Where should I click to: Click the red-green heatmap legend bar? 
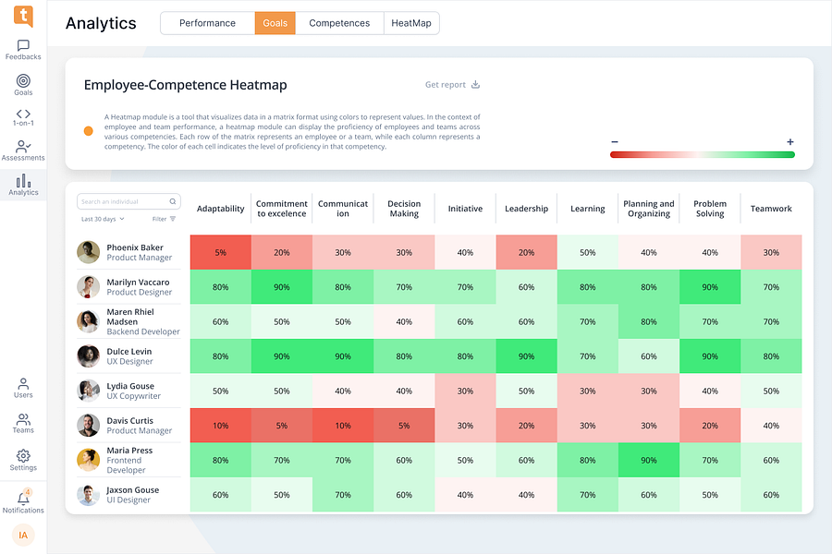pyautogui.click(x=702, y=154)
